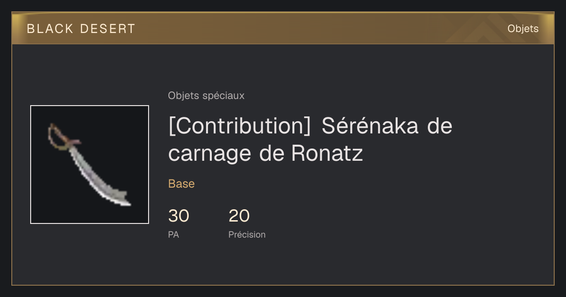Click the BLACK DESERT header logo text

(81, 29)
